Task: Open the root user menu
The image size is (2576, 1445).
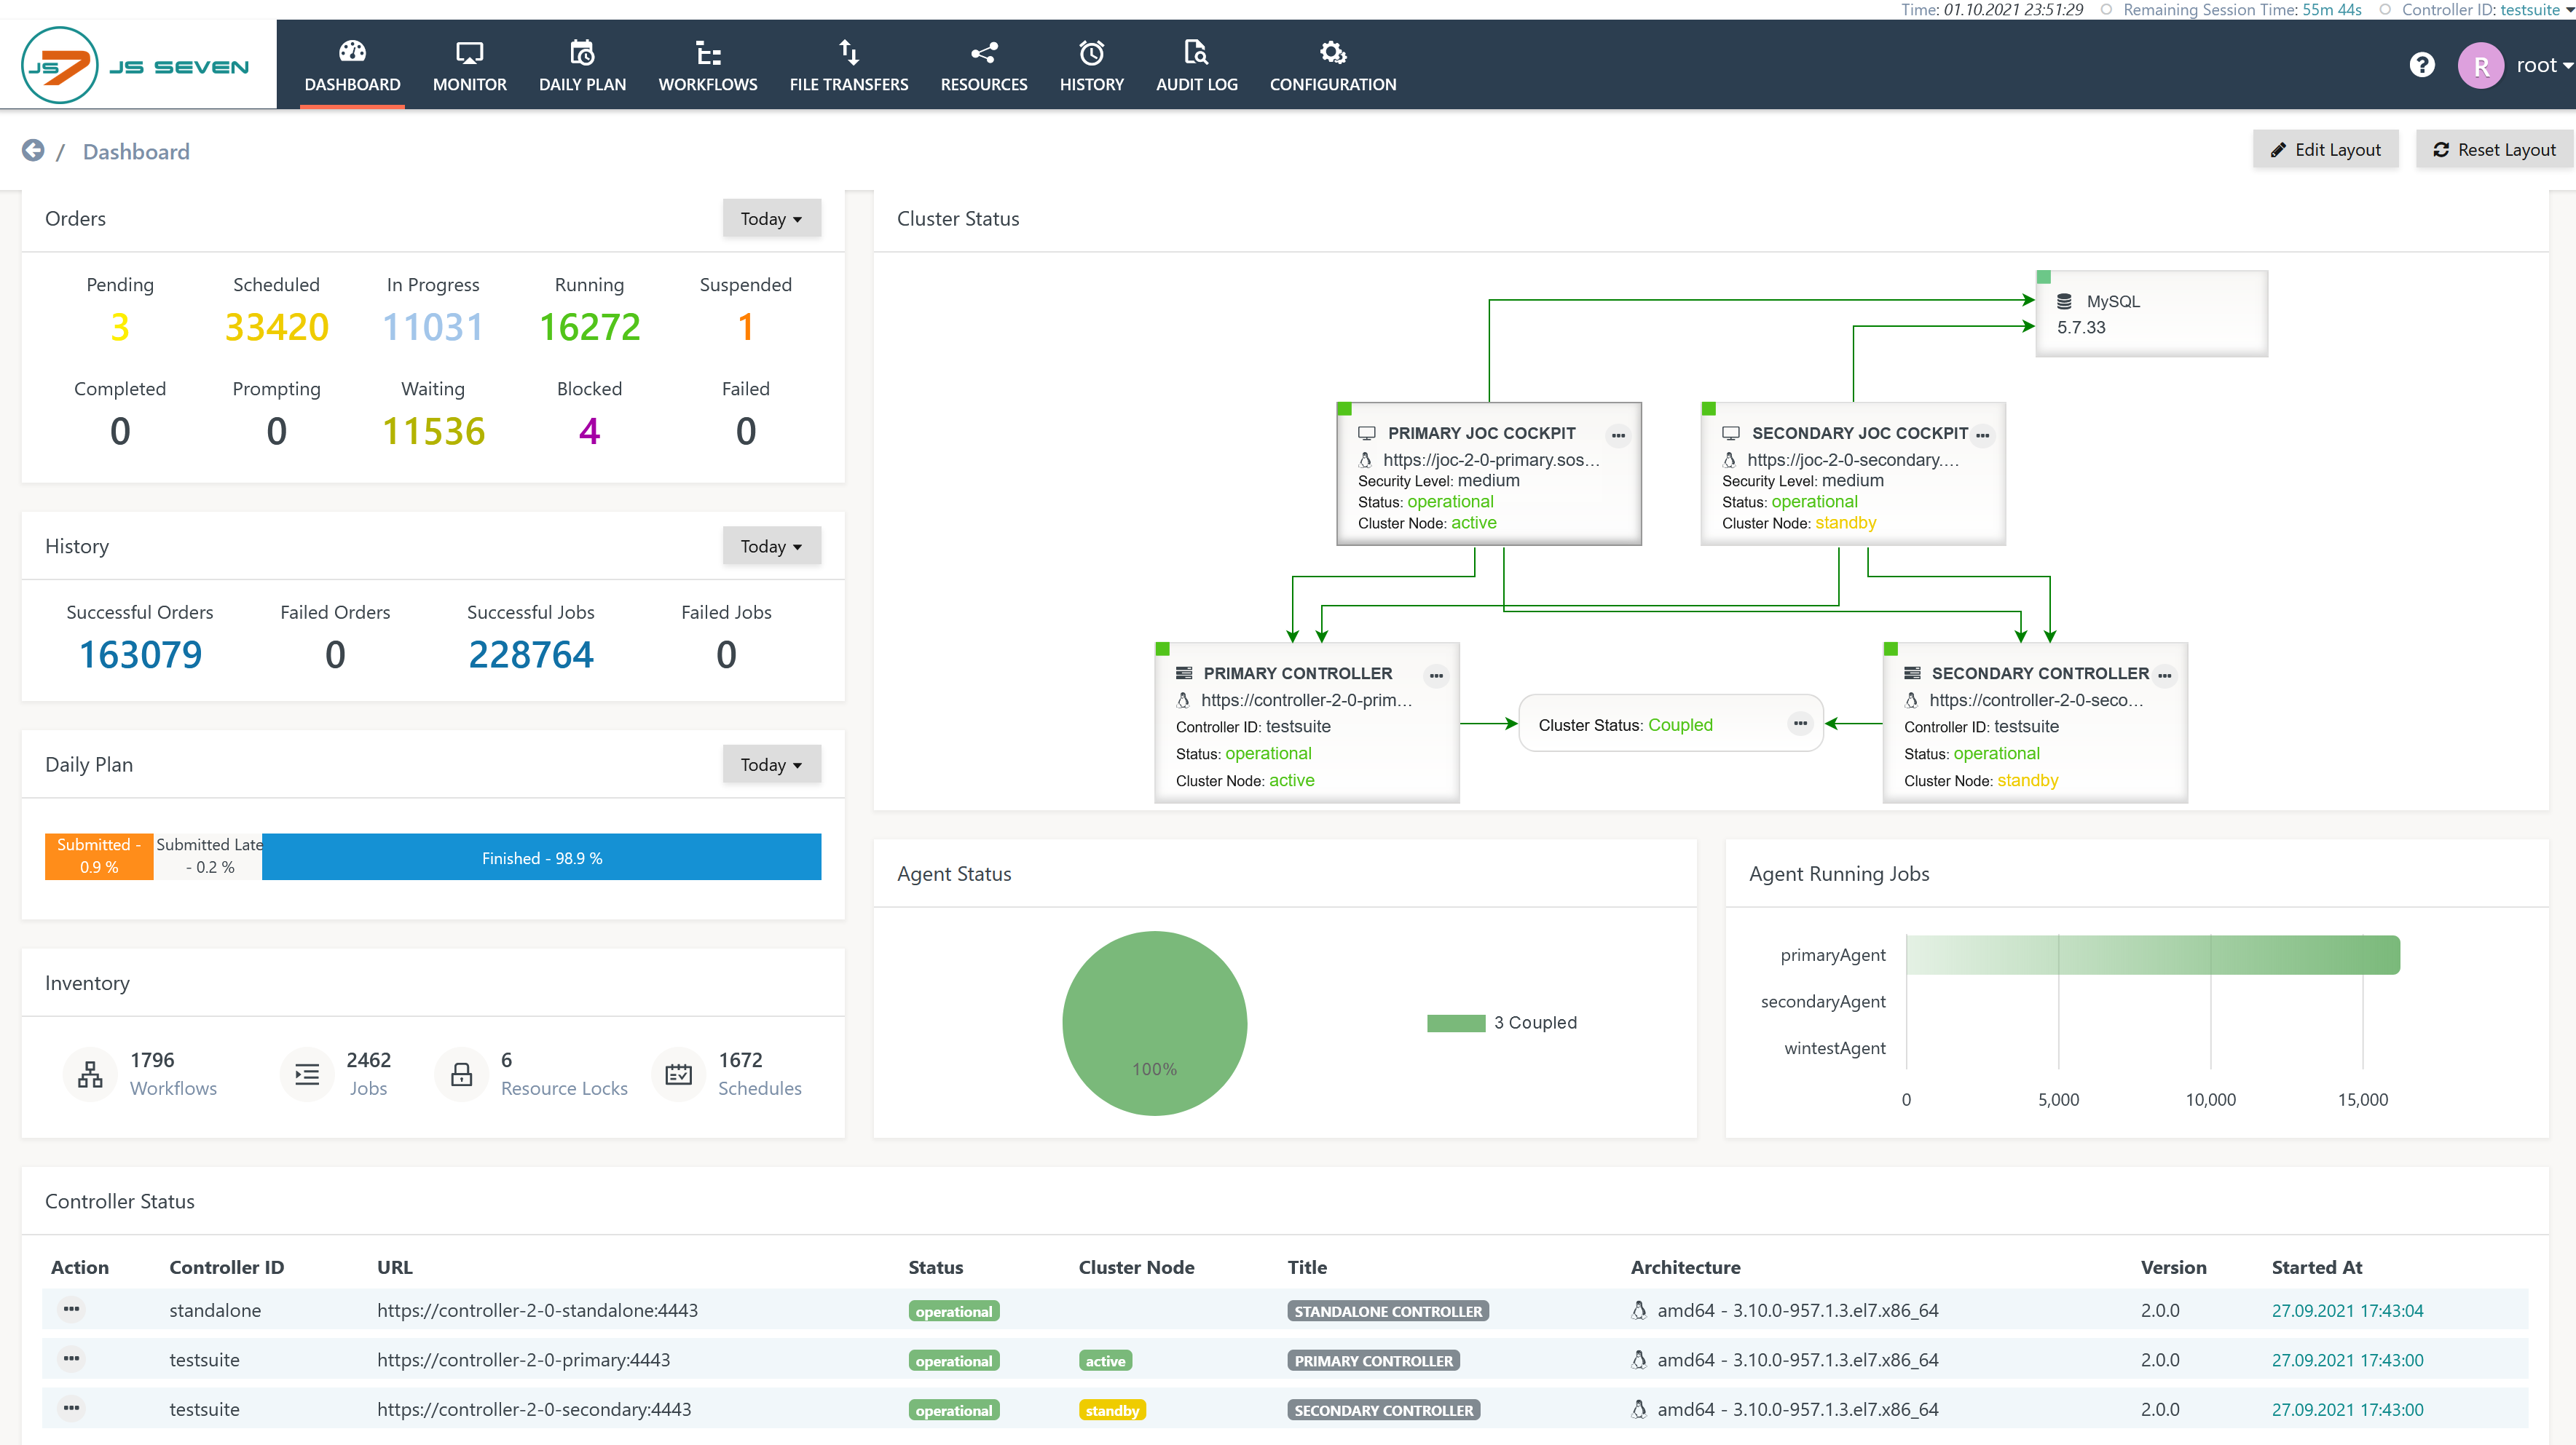Action: (2540, 66)
